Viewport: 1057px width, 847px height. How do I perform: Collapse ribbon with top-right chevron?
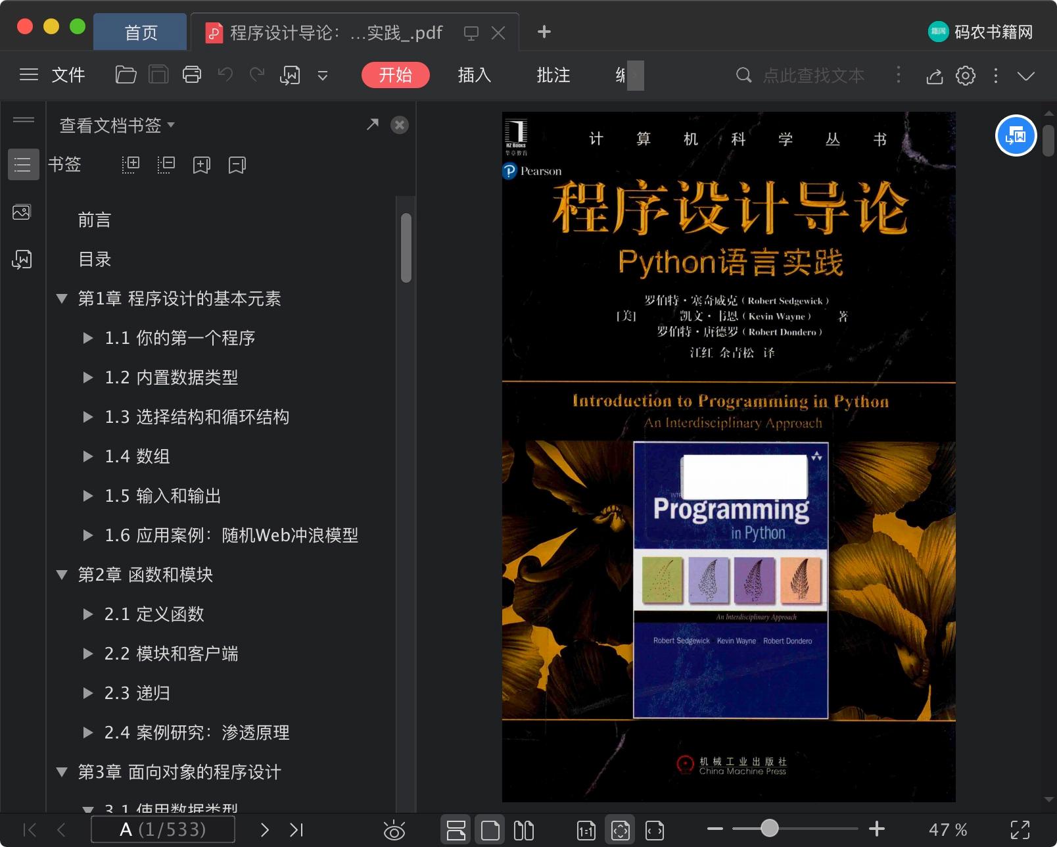[1025, 76]
